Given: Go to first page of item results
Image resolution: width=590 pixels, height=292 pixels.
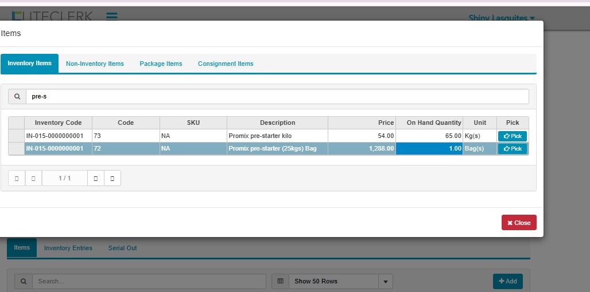Looking at the screenshot, I should point(17,179).
